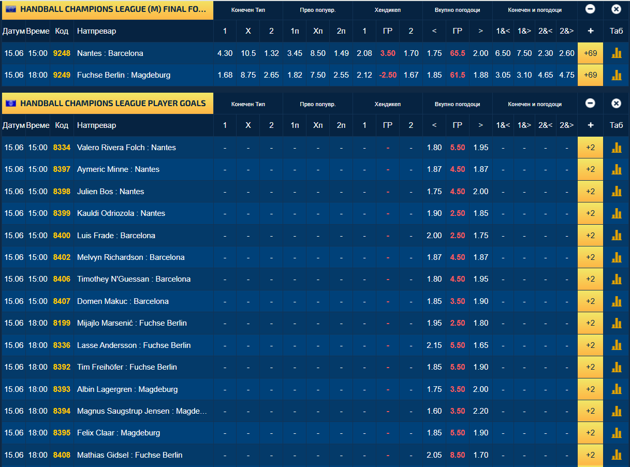Select under 8.50 odds 2.05 for Mathias Gidsel
This screenshot has width=630, height=467.
434,455
